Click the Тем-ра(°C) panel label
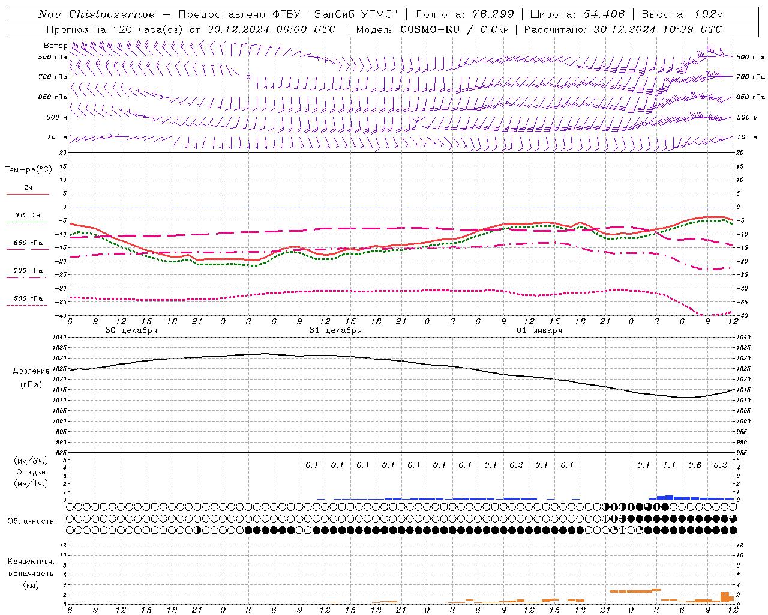 click(x=28, y=170)
